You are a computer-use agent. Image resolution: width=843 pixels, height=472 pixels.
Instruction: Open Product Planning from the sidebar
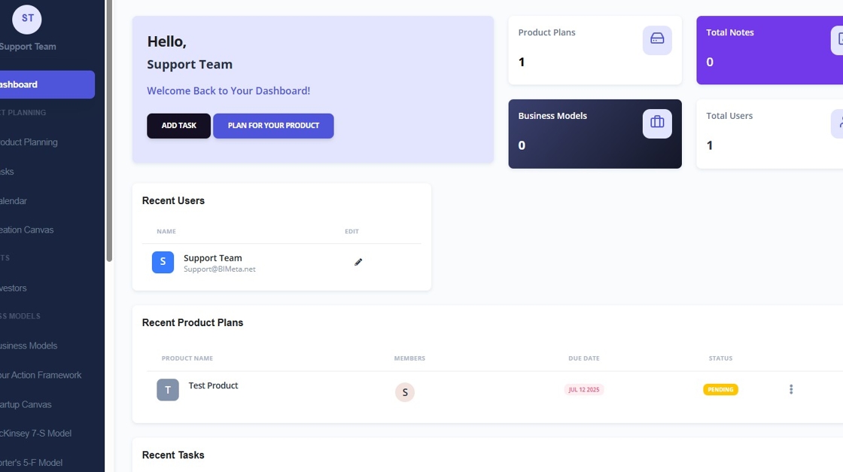[29, 142]
